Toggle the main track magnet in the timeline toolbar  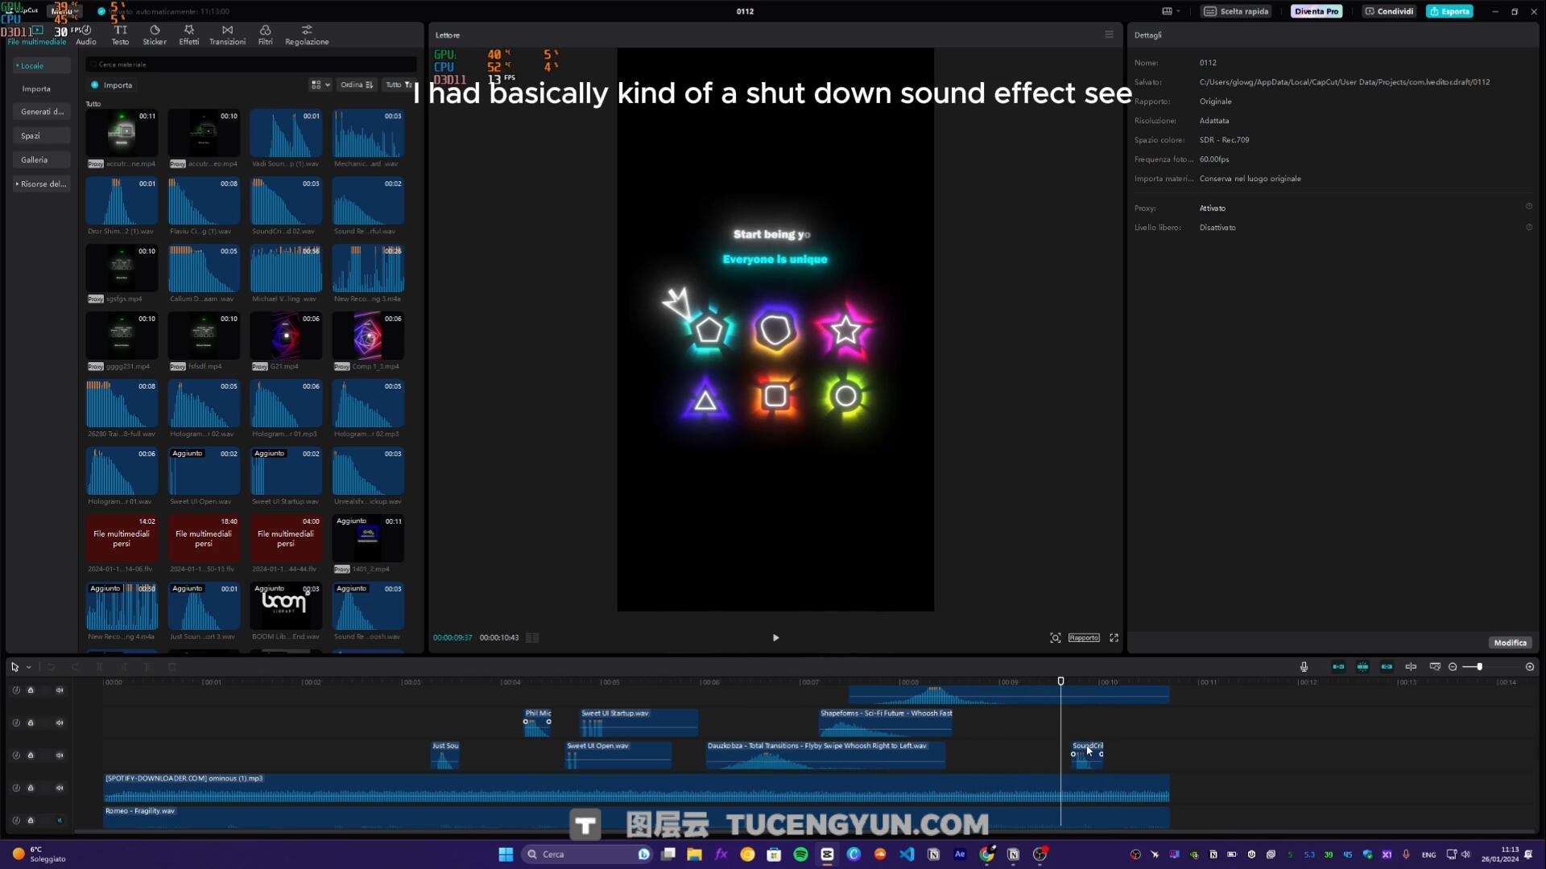point(1338,666)
